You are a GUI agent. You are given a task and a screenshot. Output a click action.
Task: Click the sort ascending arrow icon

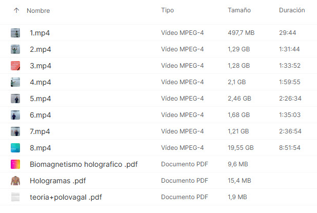(16, 10)
